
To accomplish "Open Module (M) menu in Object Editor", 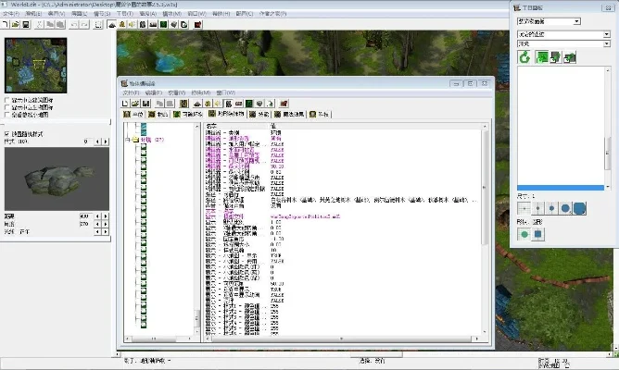I will (x=200, y=93).
